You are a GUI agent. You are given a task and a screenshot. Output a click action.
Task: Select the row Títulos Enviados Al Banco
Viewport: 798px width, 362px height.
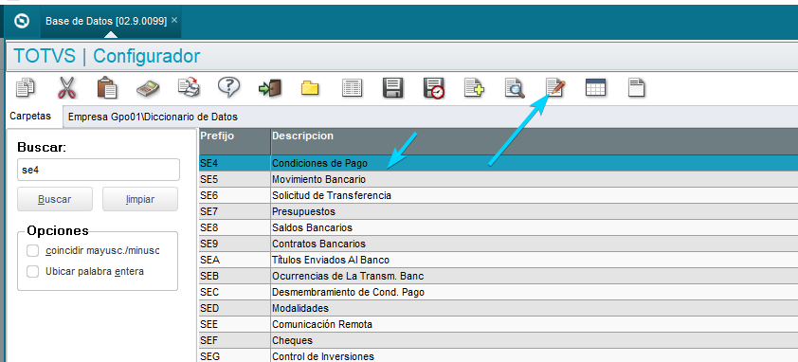(x=499, y=261)
